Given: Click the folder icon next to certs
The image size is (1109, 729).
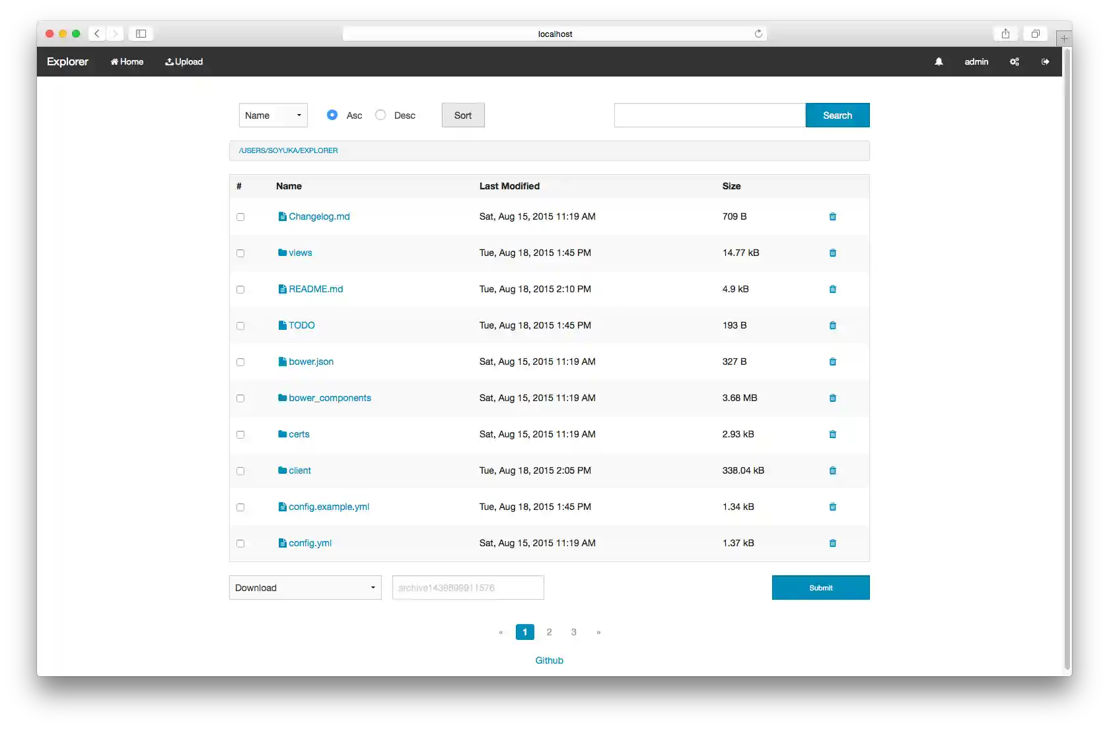Looking at the screenshot, I should tap(282, 434).
